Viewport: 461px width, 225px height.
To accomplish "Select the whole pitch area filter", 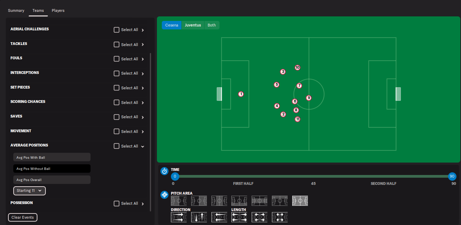I will click(300, 201).
